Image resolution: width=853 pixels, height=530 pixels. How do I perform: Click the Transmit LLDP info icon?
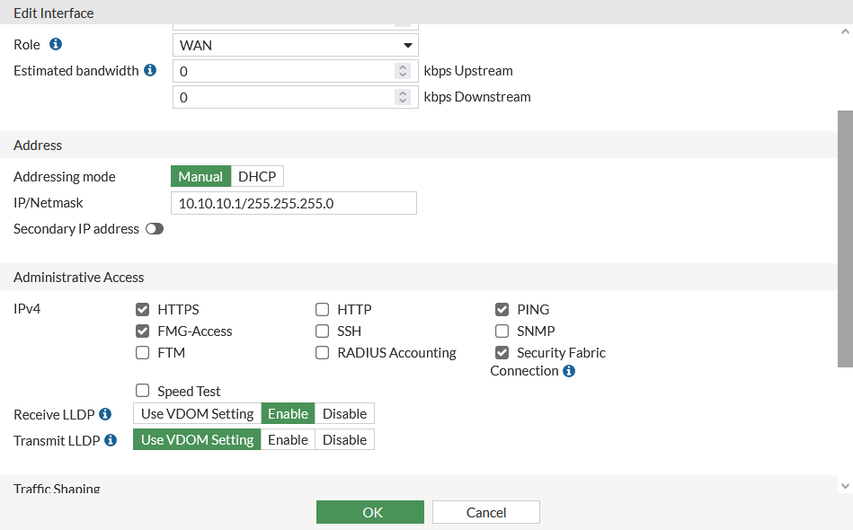[111, 440]
